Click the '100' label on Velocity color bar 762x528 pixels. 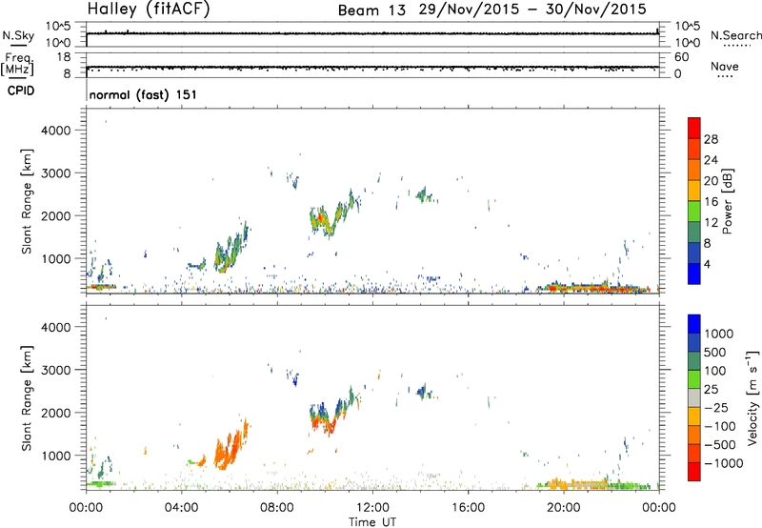coord(715,371)
